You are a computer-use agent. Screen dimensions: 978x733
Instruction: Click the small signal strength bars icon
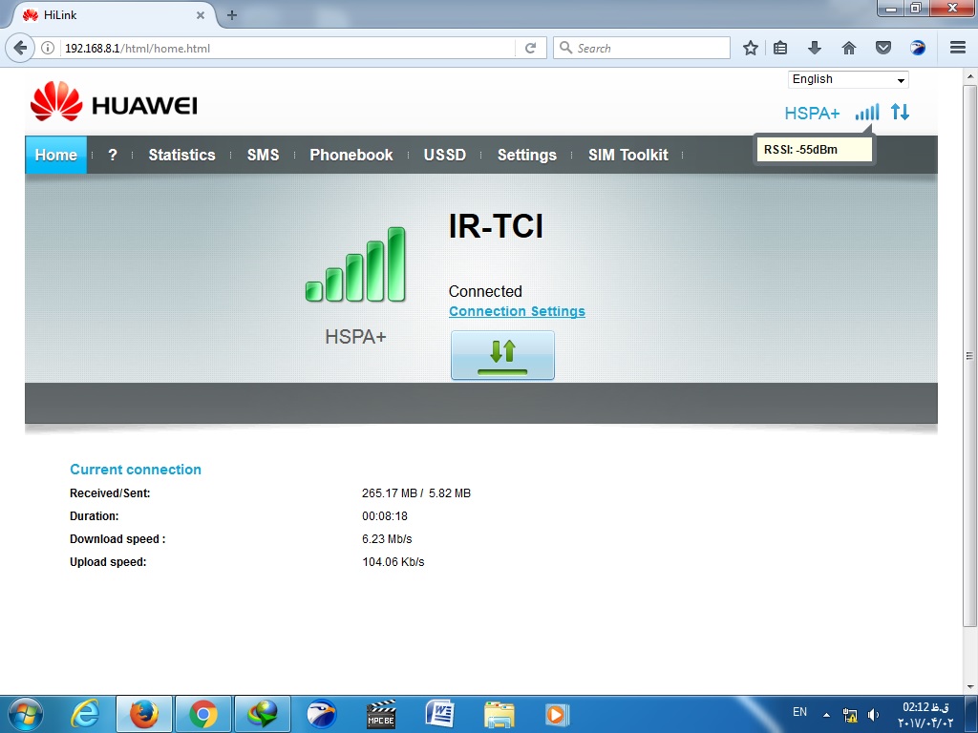point(867,113)
